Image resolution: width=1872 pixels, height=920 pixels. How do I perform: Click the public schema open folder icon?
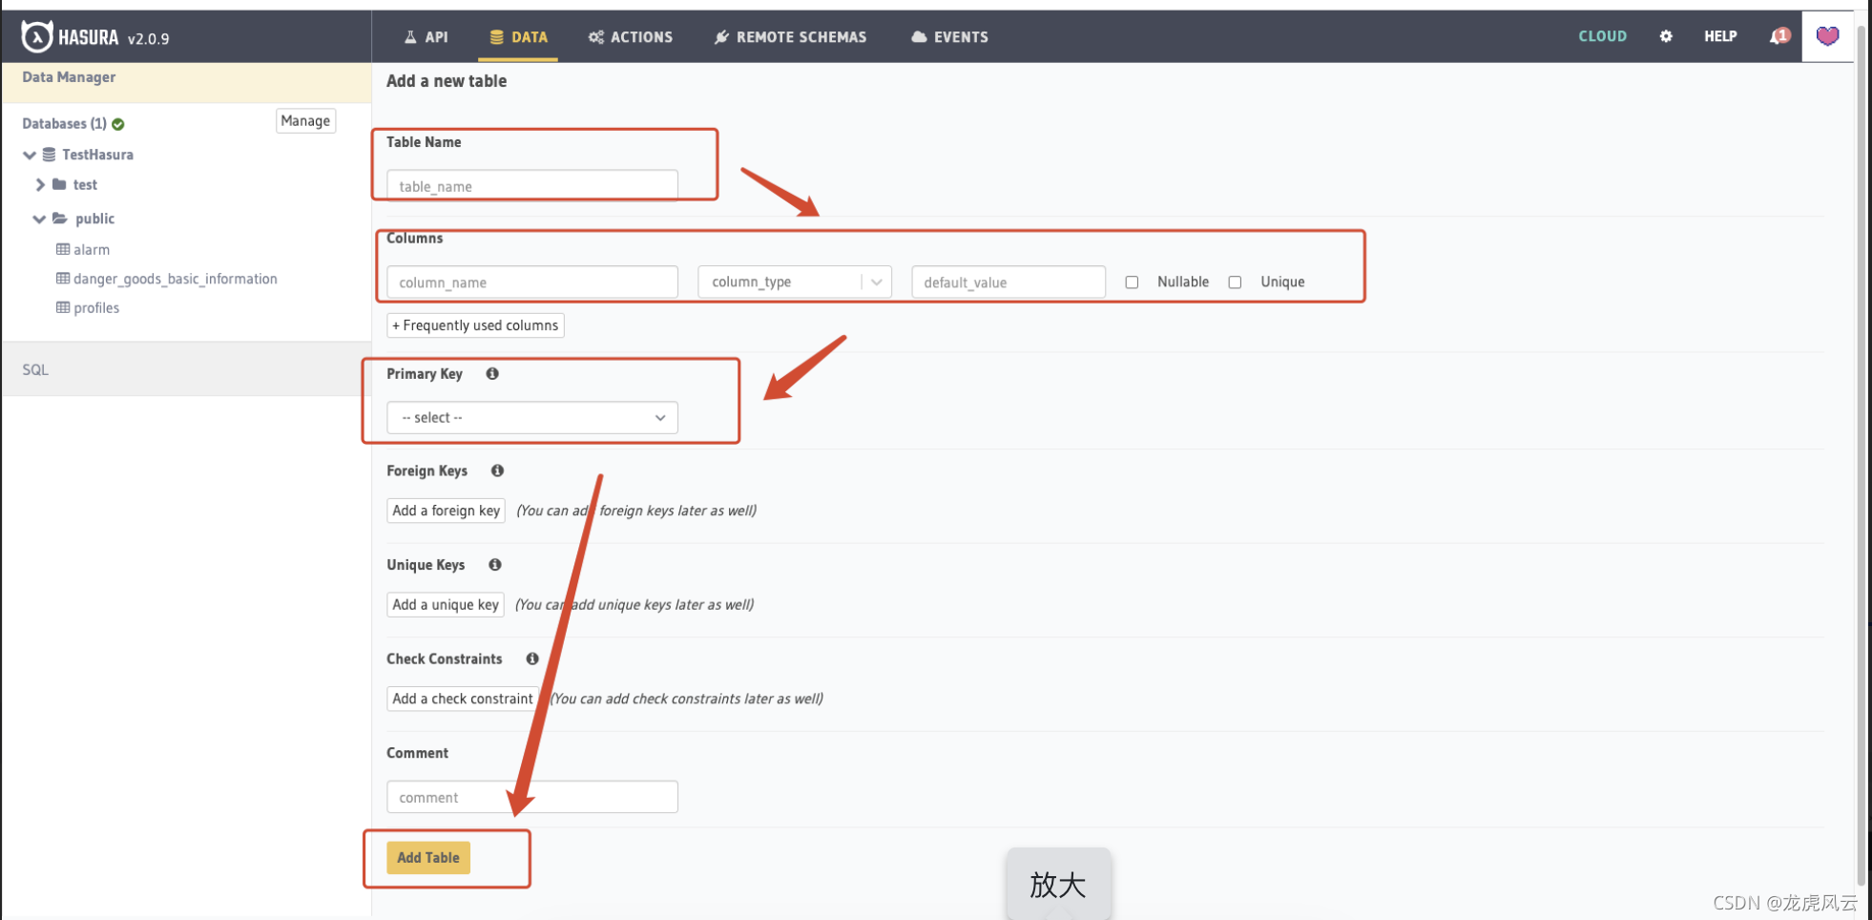pyautogui.click(x=60, y=219)
